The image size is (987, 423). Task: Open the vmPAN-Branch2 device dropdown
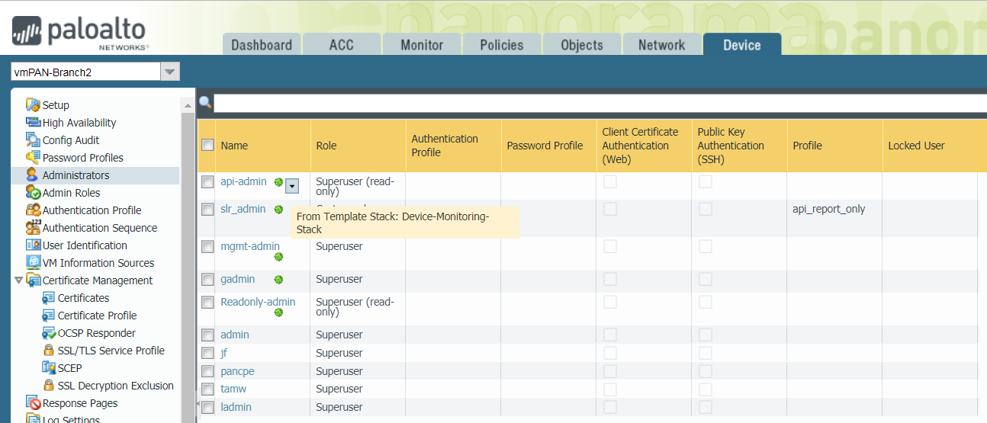[170, 72]
